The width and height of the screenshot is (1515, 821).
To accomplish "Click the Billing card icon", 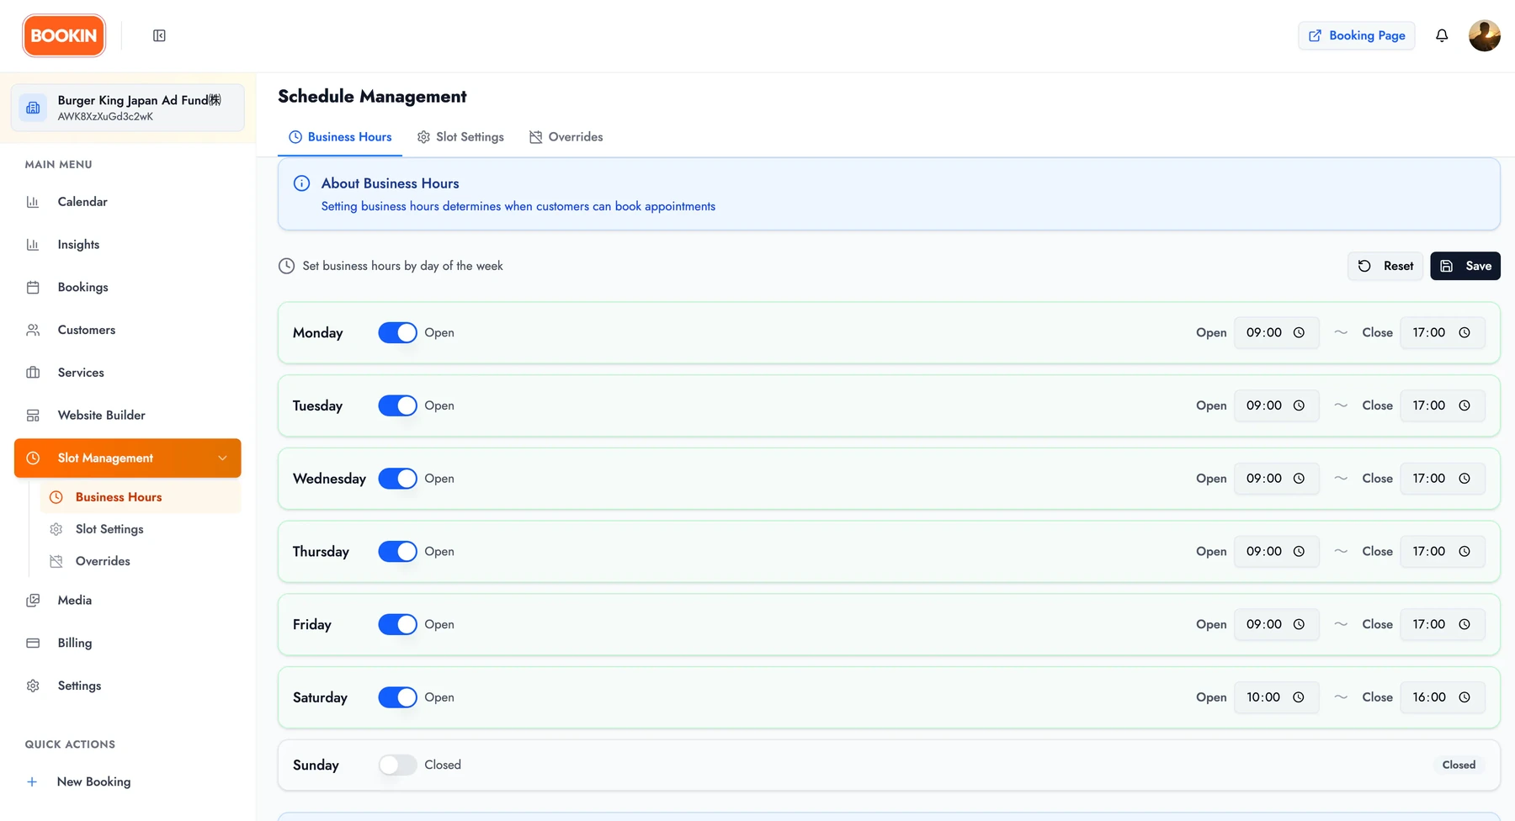I will [33, 643].
